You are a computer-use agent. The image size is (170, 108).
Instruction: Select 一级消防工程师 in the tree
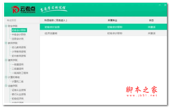[20, 73]
